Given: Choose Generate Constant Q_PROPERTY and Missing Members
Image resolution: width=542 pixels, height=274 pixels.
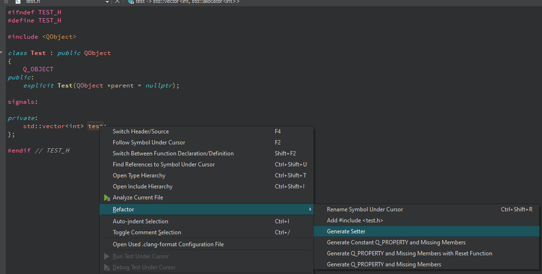Looking at the screenshot, I should pyautogui.click(x=396, y=242).
